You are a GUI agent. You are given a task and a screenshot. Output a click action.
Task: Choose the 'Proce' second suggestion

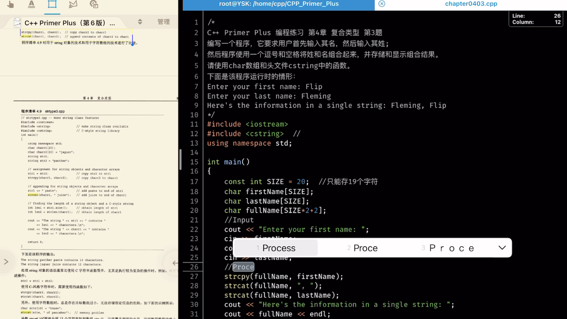pos(362,248)
